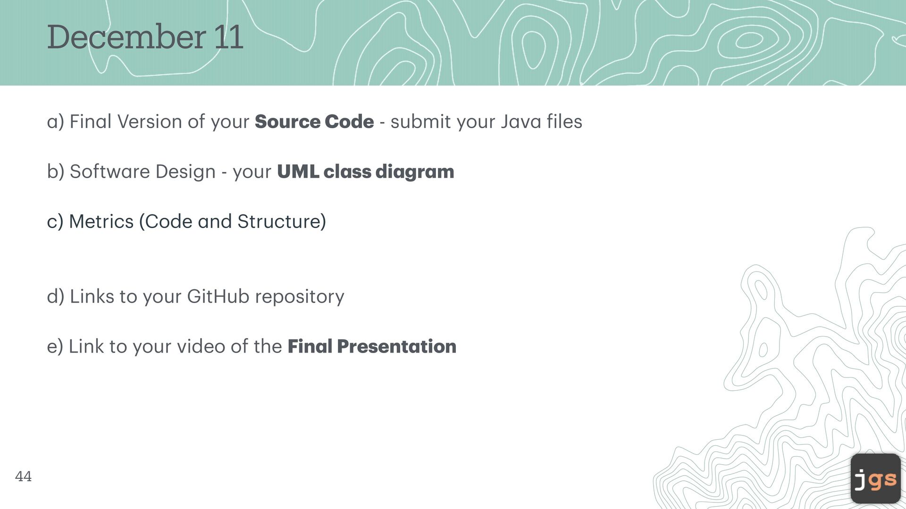The height and width of the screenshot is (509, 906).
Task: Click the bold "Source Code" text
Action: [x=314, y=122]
